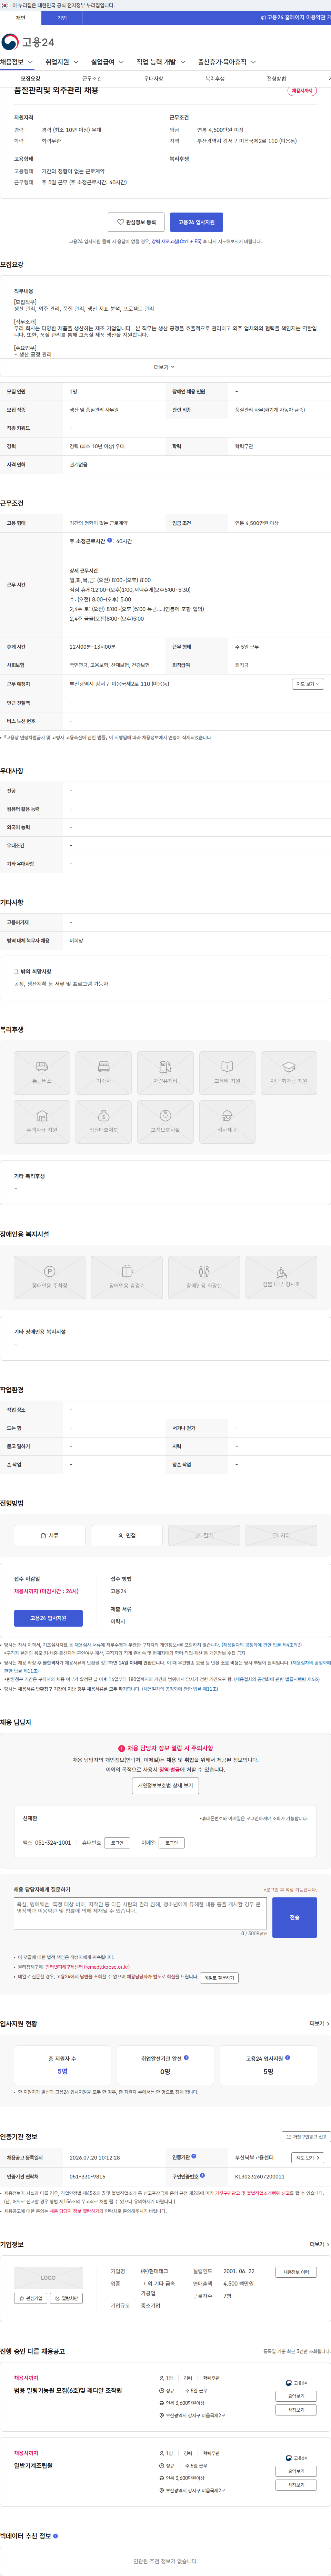Select the 기업 tab at top
The image size is (331, 2576).
(x=62, y=18)
